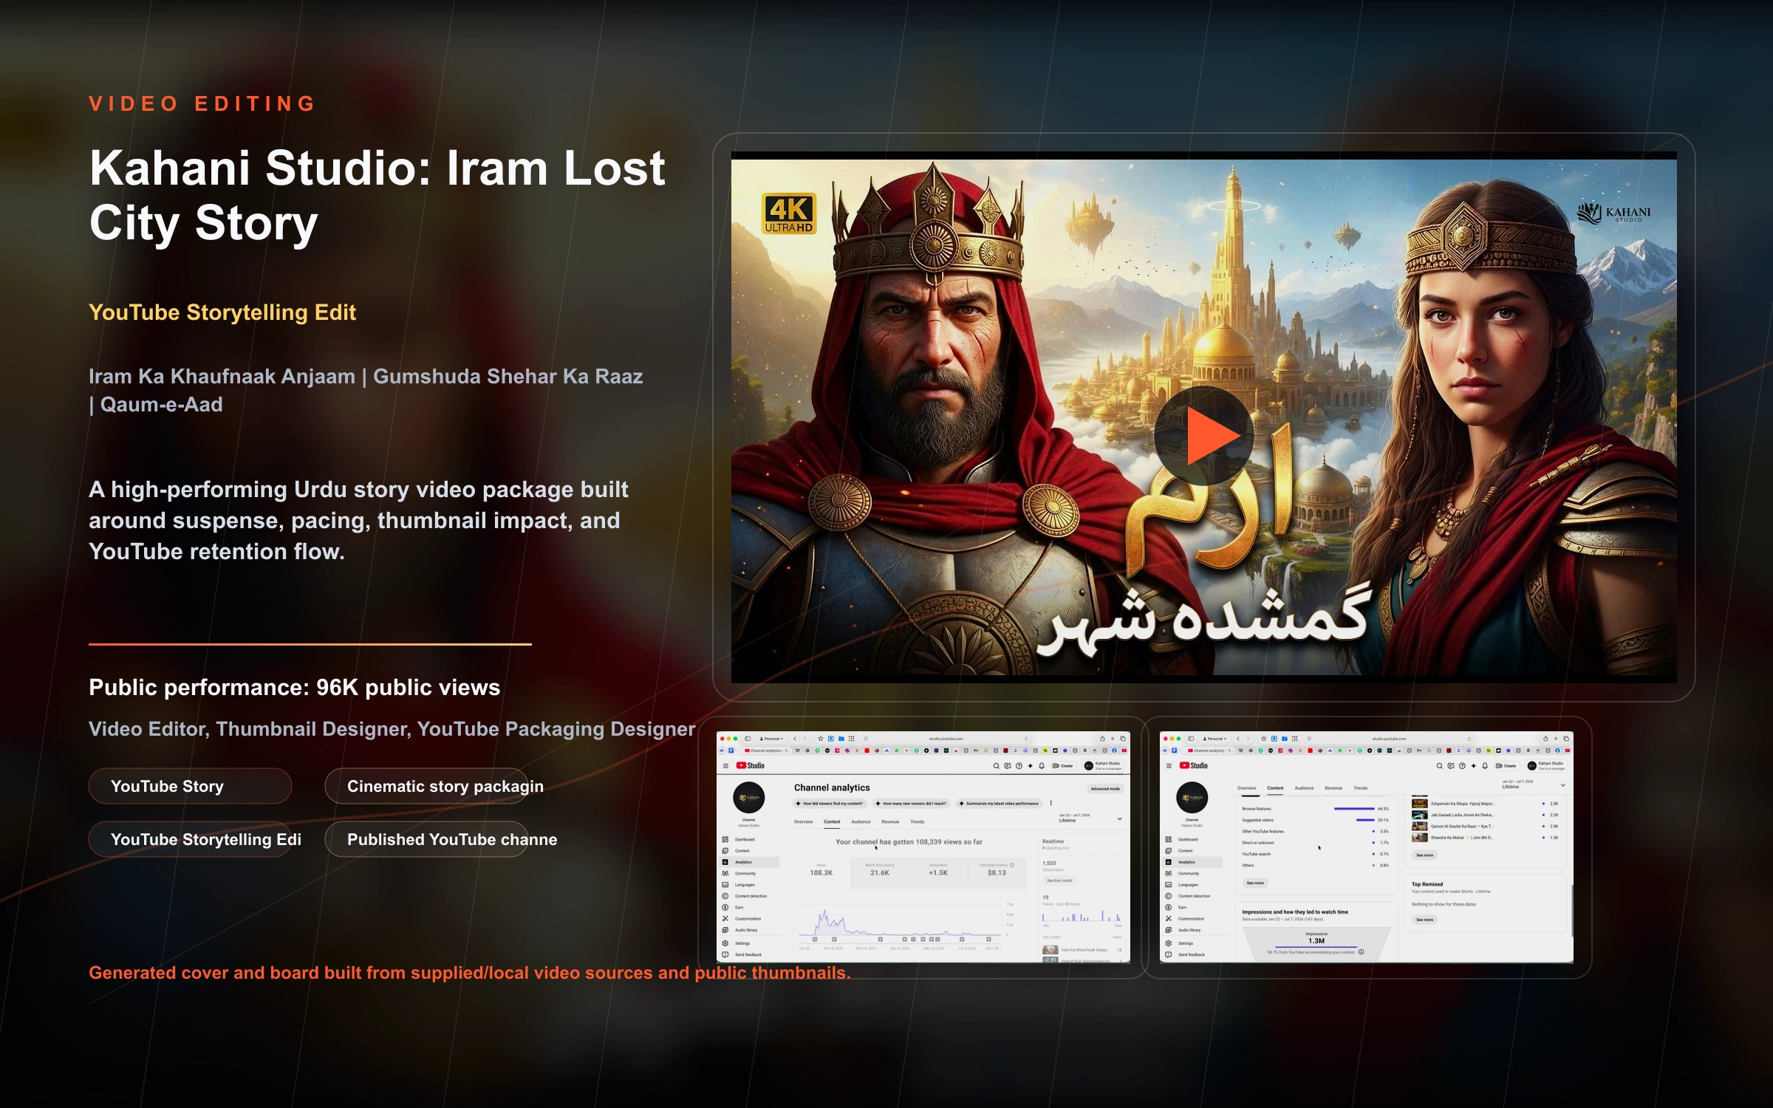Click the YouTube Story tag pill
The height and width of the screenshot is (1108, 1773).
(190, 786)
